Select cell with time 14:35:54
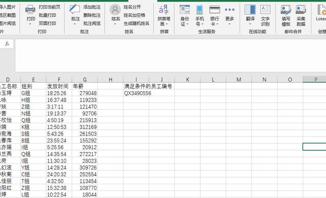The width and height of the screenshot is (326, 198). 59,154
